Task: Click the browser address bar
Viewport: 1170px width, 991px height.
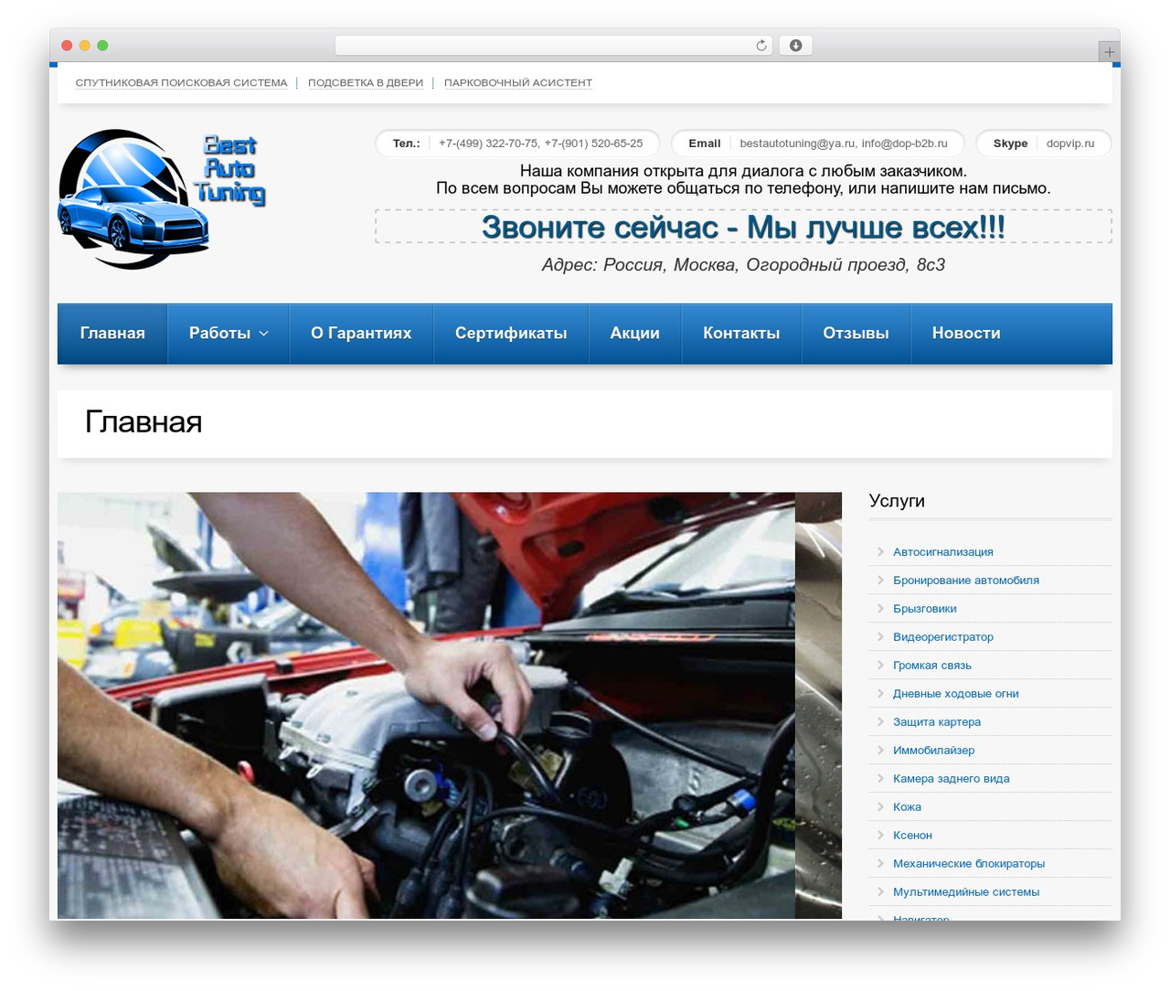Action: tap(553, 46)
